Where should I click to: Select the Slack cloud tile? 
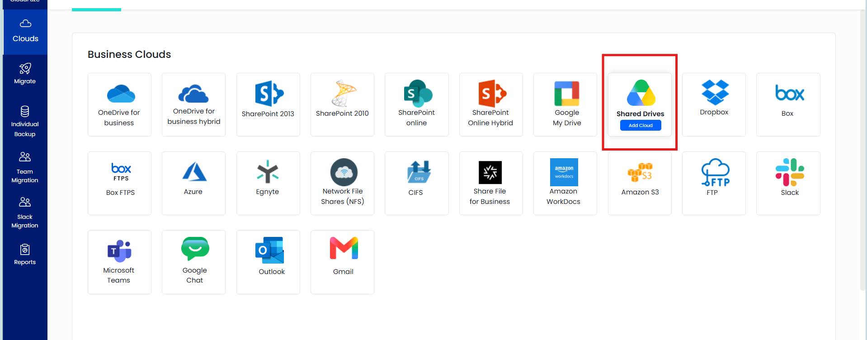coord(788,183)
